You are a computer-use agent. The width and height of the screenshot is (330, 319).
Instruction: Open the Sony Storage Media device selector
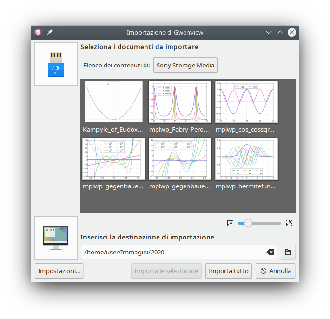tap(185, 65)
